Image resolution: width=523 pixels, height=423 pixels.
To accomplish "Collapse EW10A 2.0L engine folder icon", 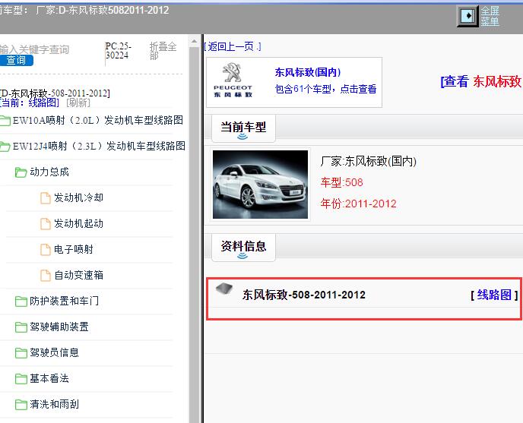I will coord(5,120).
